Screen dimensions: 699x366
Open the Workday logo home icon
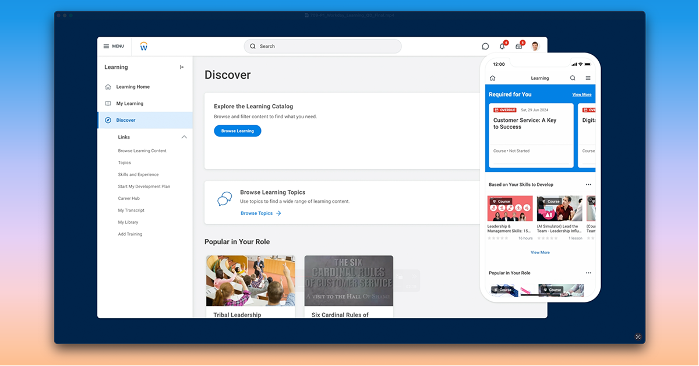point(144,46)
